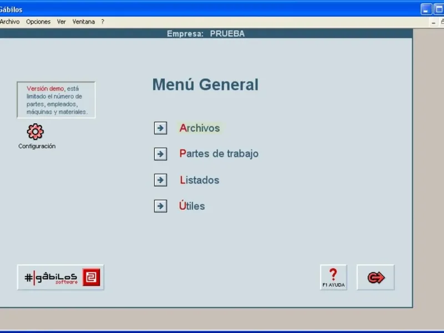
Task: Minimize the inner child window
Action: click(x=433, y=22)
